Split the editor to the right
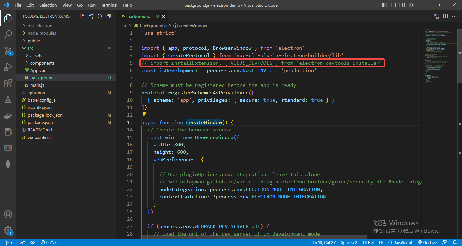462x246 pixels. pos(445,16)
